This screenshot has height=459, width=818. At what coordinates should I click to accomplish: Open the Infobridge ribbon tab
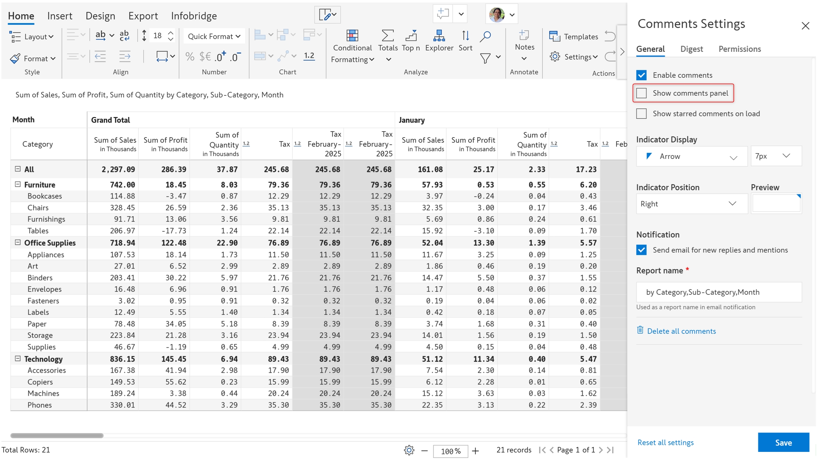tap(194, 16)
